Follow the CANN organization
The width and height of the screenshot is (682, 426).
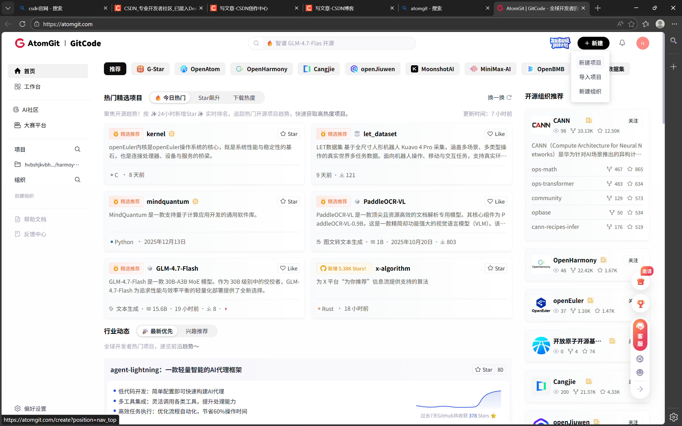[633, 121]
